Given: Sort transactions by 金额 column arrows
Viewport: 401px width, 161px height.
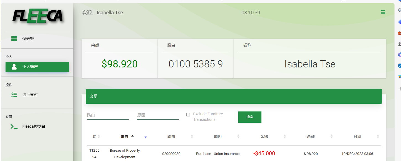Looking at the screenshot, I should click(285, 137).
